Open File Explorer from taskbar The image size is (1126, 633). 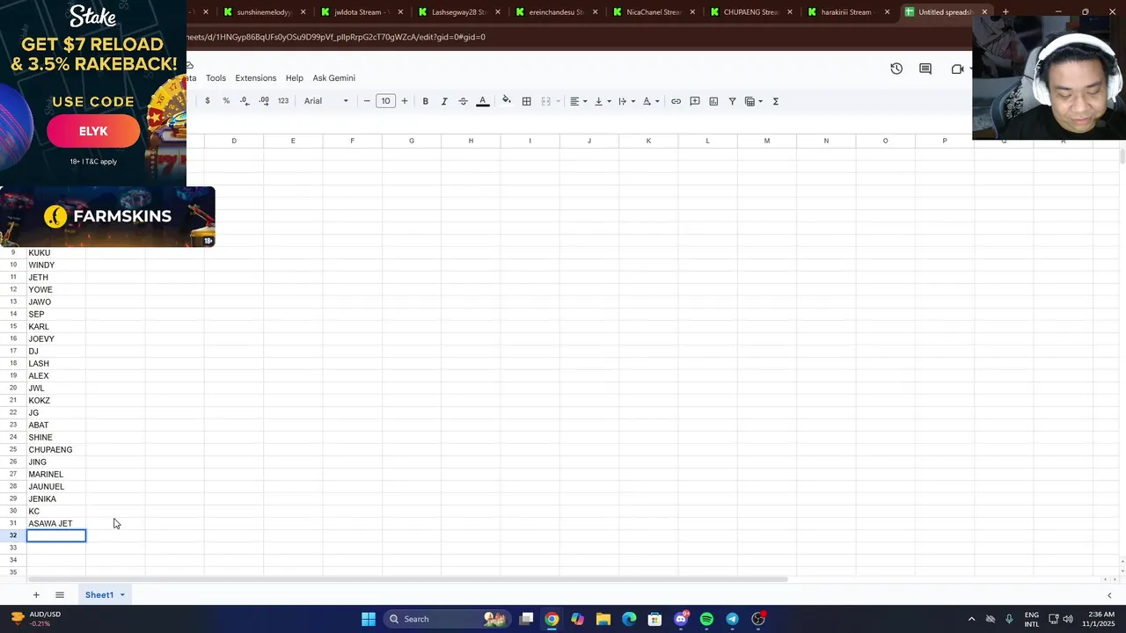coord(603,619)
